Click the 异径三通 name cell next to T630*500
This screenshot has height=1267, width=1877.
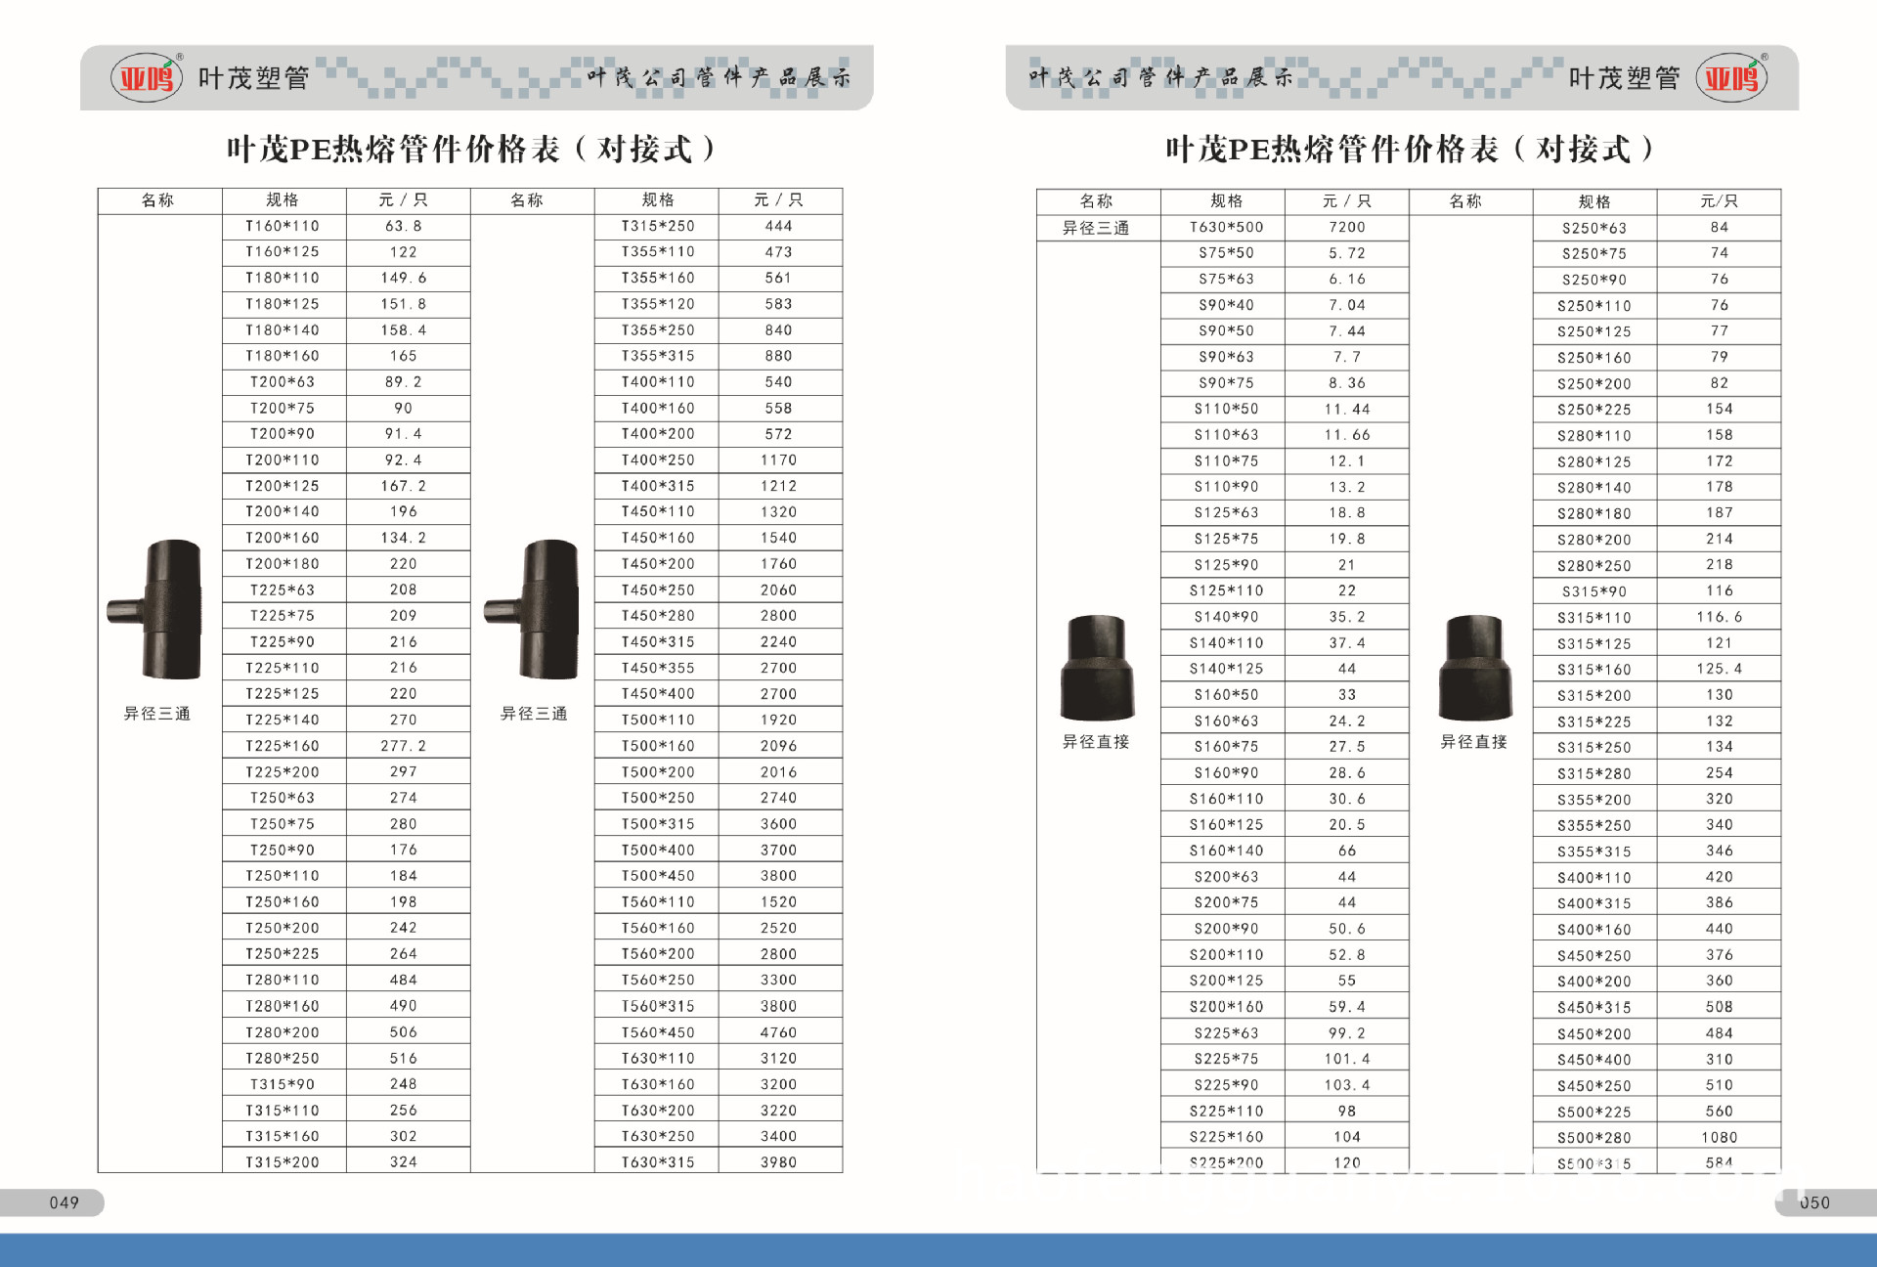[1097, 228]
